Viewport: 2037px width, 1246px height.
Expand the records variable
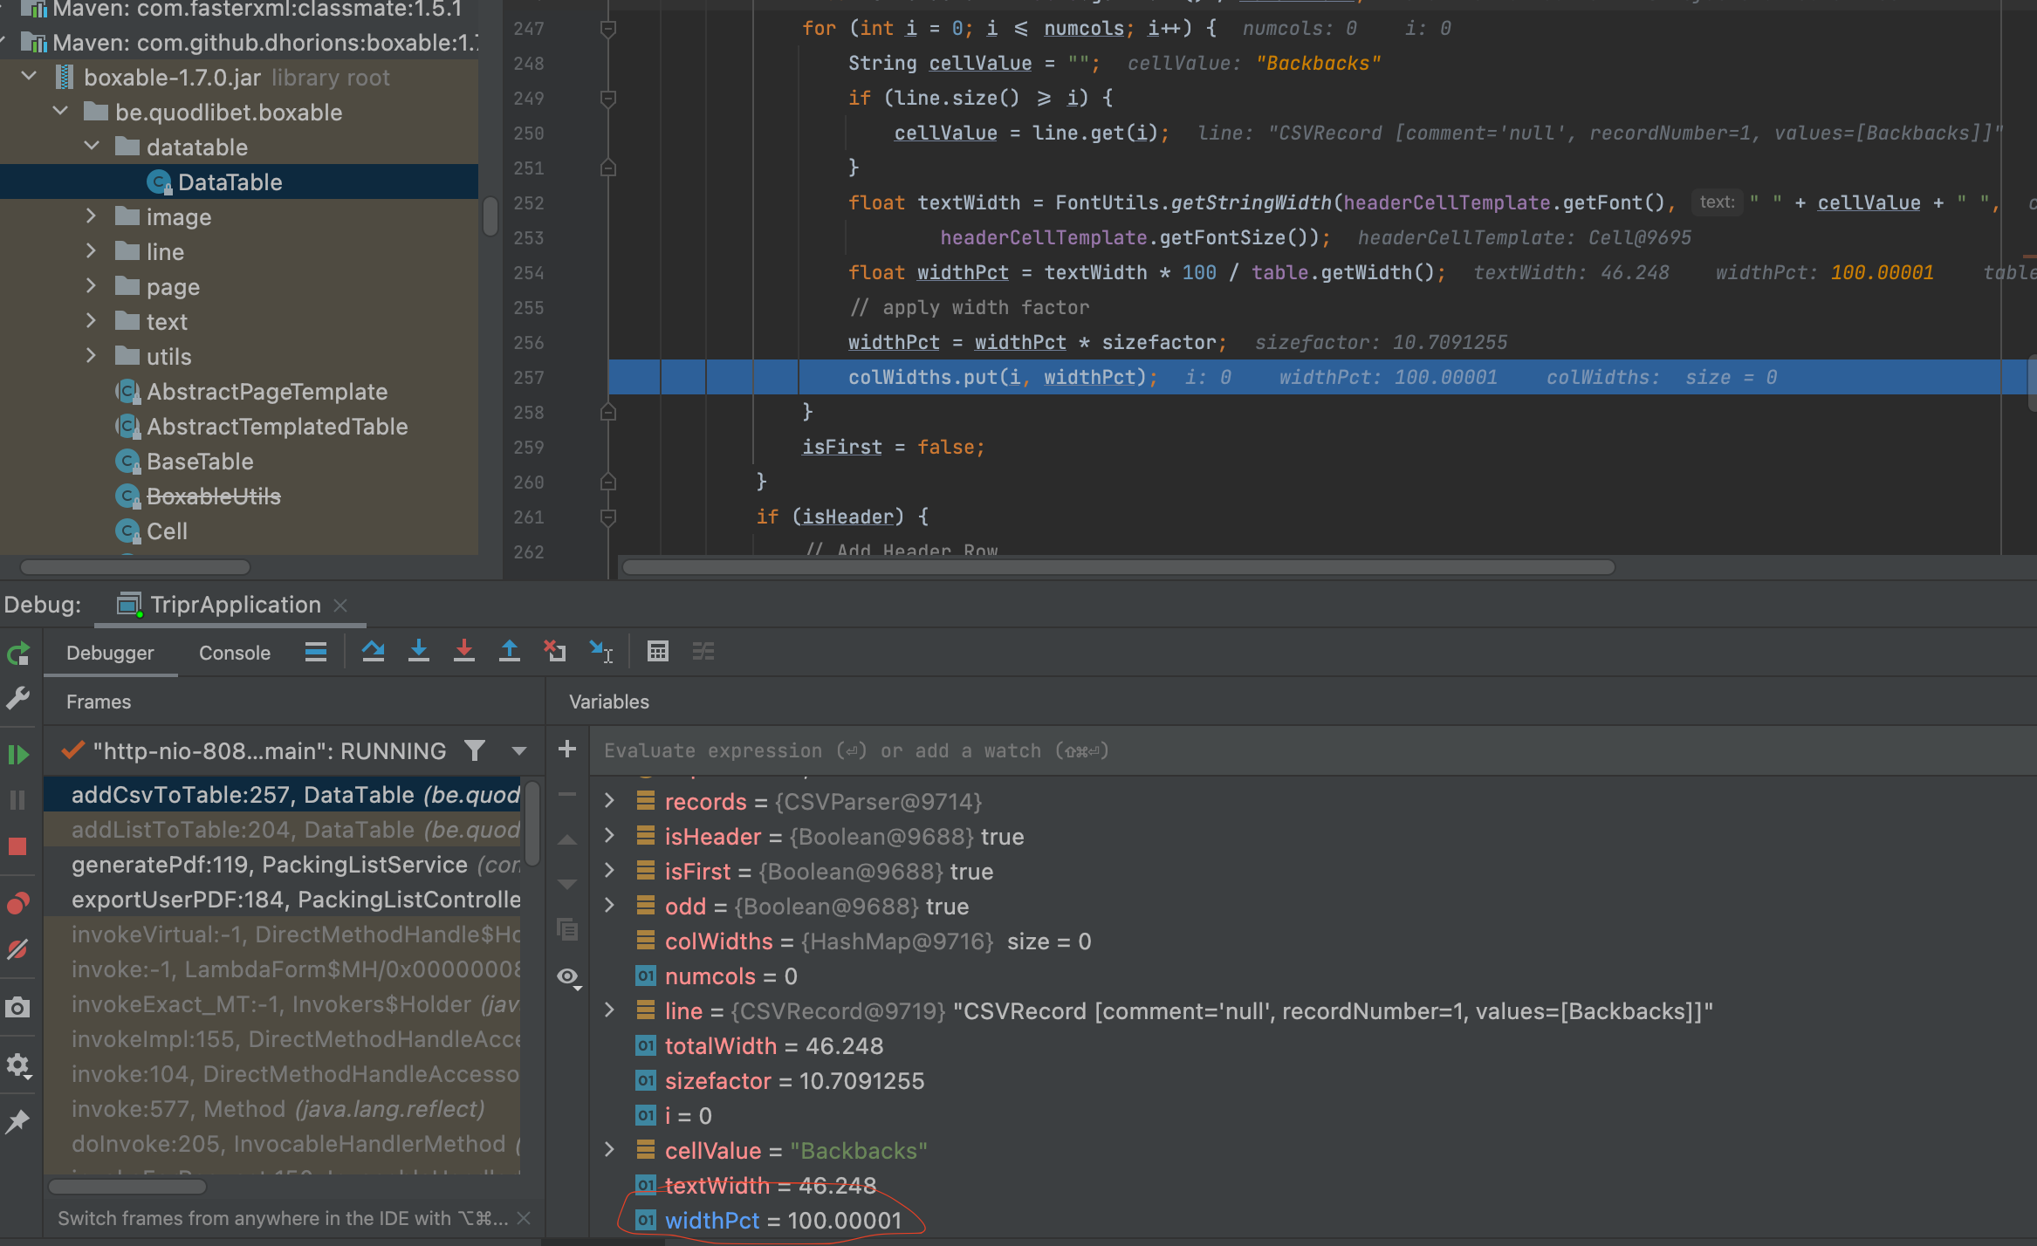pos(610,801)
